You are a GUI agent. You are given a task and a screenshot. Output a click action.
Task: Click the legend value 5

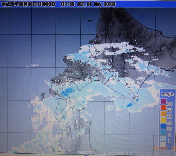click(x=169, y=135)
